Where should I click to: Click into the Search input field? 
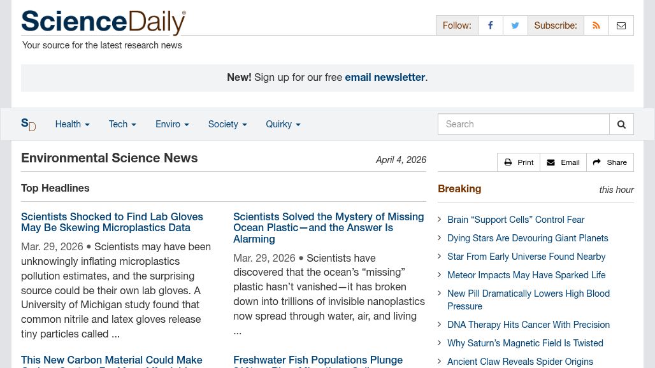click(x=523, y=124)
